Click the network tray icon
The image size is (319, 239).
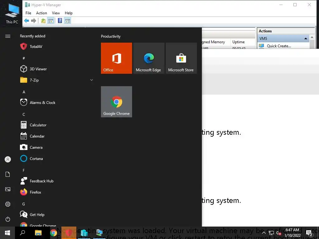coord(271,233)
